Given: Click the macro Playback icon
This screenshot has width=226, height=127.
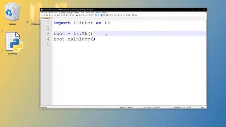Looking at the screenshot, I should tap(124, 15).
